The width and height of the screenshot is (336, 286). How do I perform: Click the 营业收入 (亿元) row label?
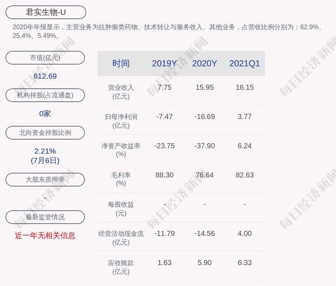(121, 92)
